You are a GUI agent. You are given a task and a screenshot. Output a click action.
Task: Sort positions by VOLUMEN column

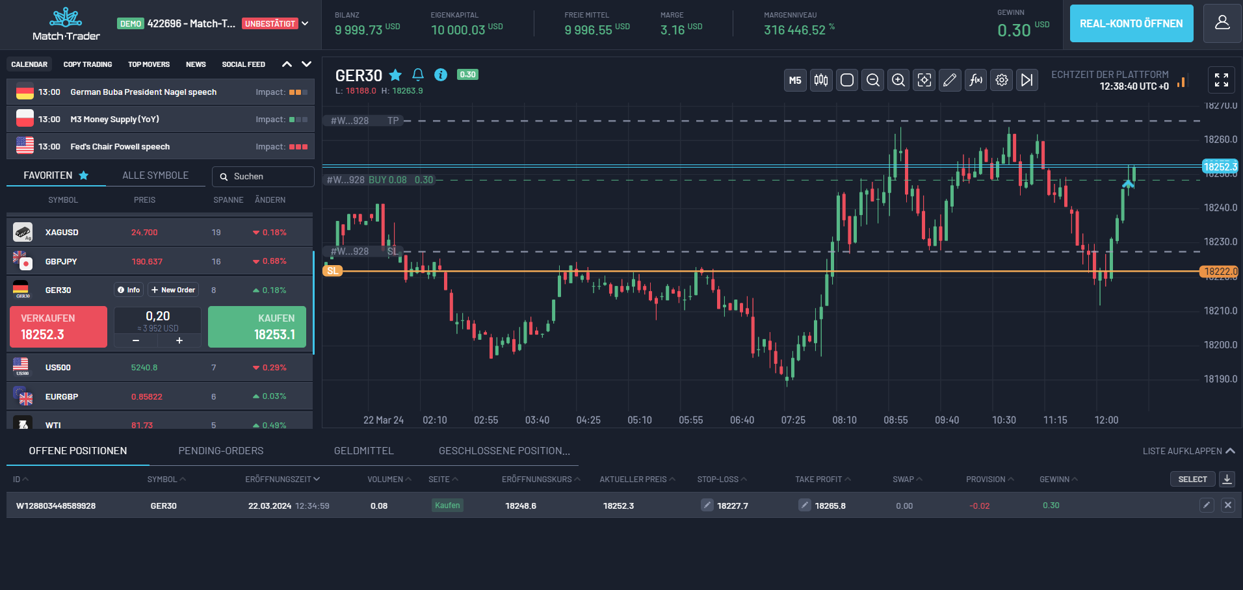tap(389, 480)
